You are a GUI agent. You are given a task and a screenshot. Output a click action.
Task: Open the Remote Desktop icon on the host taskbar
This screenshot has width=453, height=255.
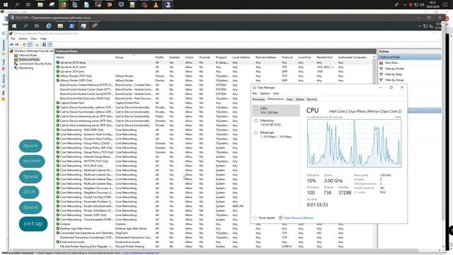point(168,5)
